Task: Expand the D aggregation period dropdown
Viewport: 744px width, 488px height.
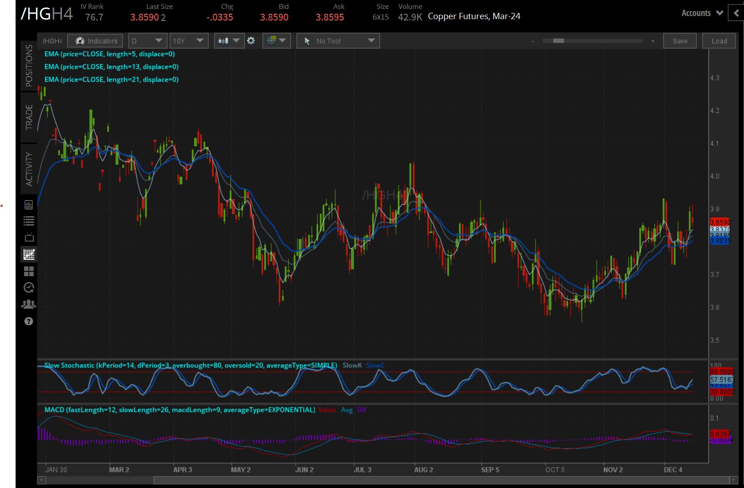Action: (x=147, y=41)
